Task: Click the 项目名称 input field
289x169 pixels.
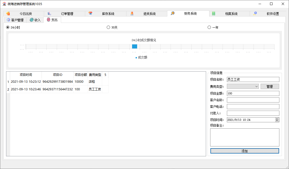Action: (x=253, y=79)
